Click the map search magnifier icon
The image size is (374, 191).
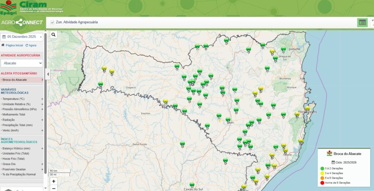tap(53, 35)
